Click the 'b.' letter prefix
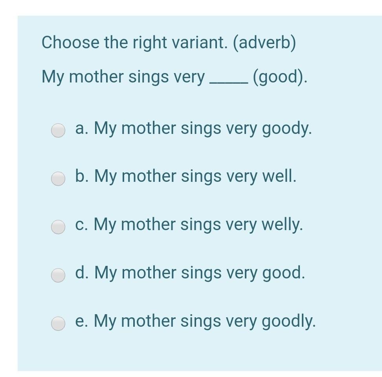Image resolution: width=382 pixels, height=377 pixels. point(81,177)
